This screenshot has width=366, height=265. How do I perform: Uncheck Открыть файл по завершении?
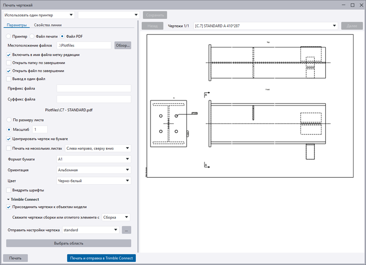9,71
